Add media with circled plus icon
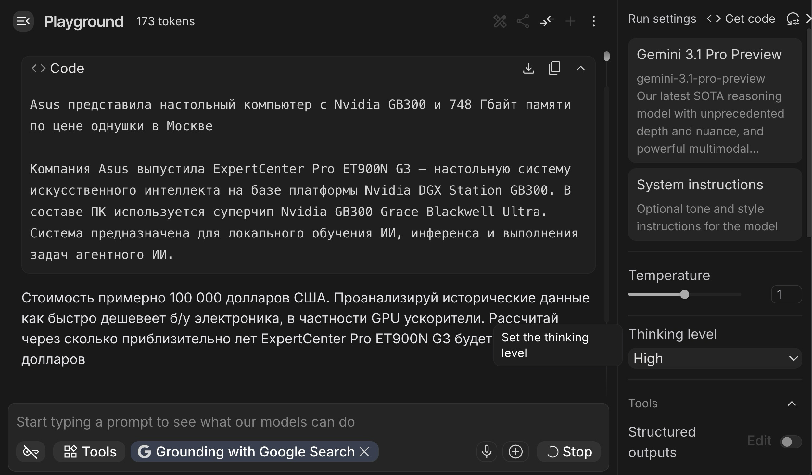 click(515, 452)
